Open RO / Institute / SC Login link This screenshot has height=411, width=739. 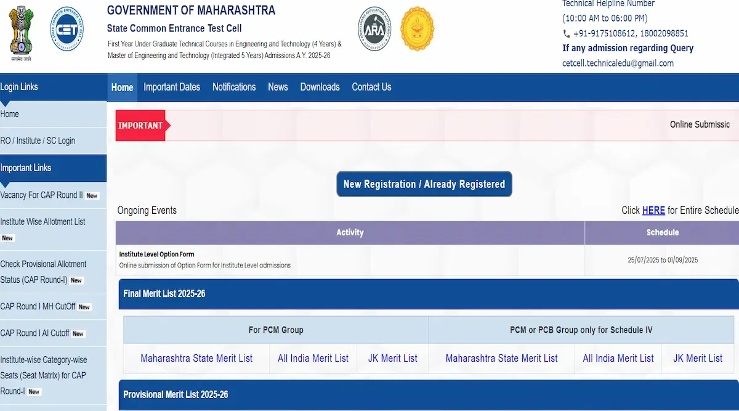pos(38,140)
